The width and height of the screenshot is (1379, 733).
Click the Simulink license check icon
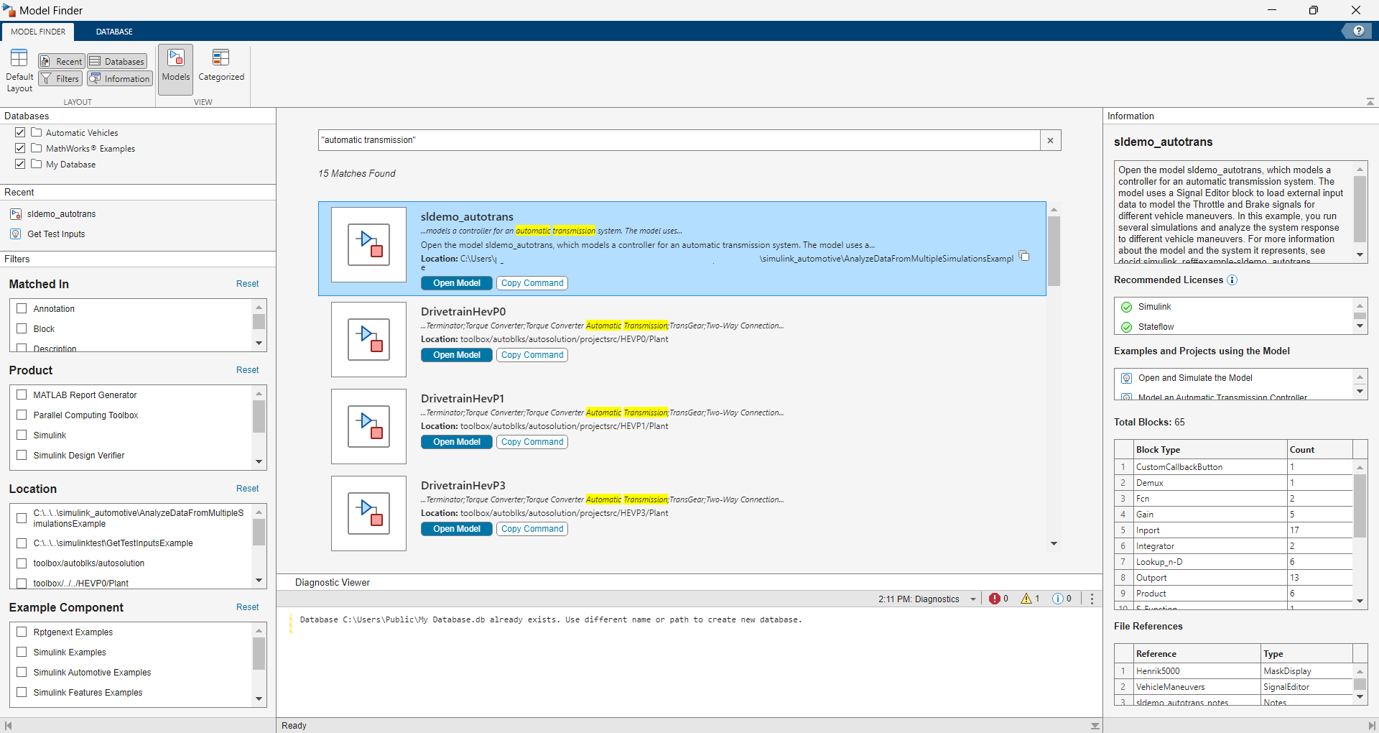pyautogui.click(x=1126, y=307)
